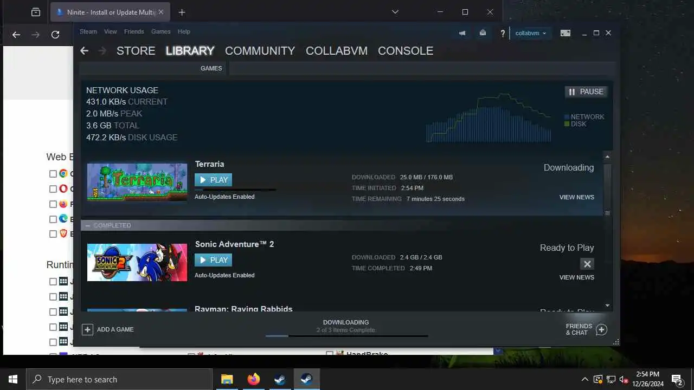The height and width of the screenshot is (390, 694).
Task: Open the collabvm account dropdown
Action: [x=531, y=33]
